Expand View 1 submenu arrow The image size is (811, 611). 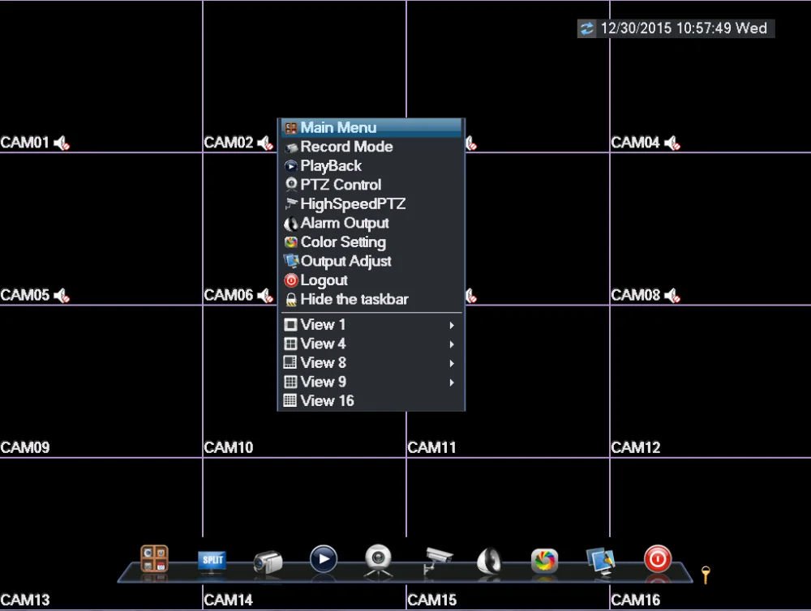point(452,325)
